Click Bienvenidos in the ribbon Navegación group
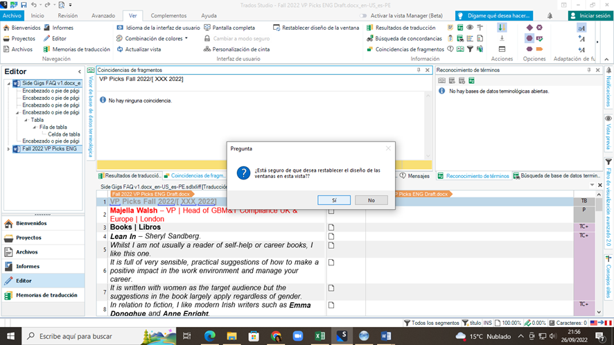Viewport: 614px width, 345px height. [22, 28]
